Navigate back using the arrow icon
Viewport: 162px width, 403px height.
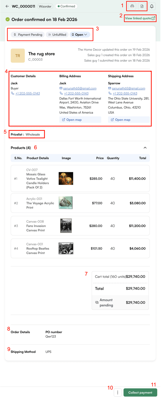(x=7, y=6)
